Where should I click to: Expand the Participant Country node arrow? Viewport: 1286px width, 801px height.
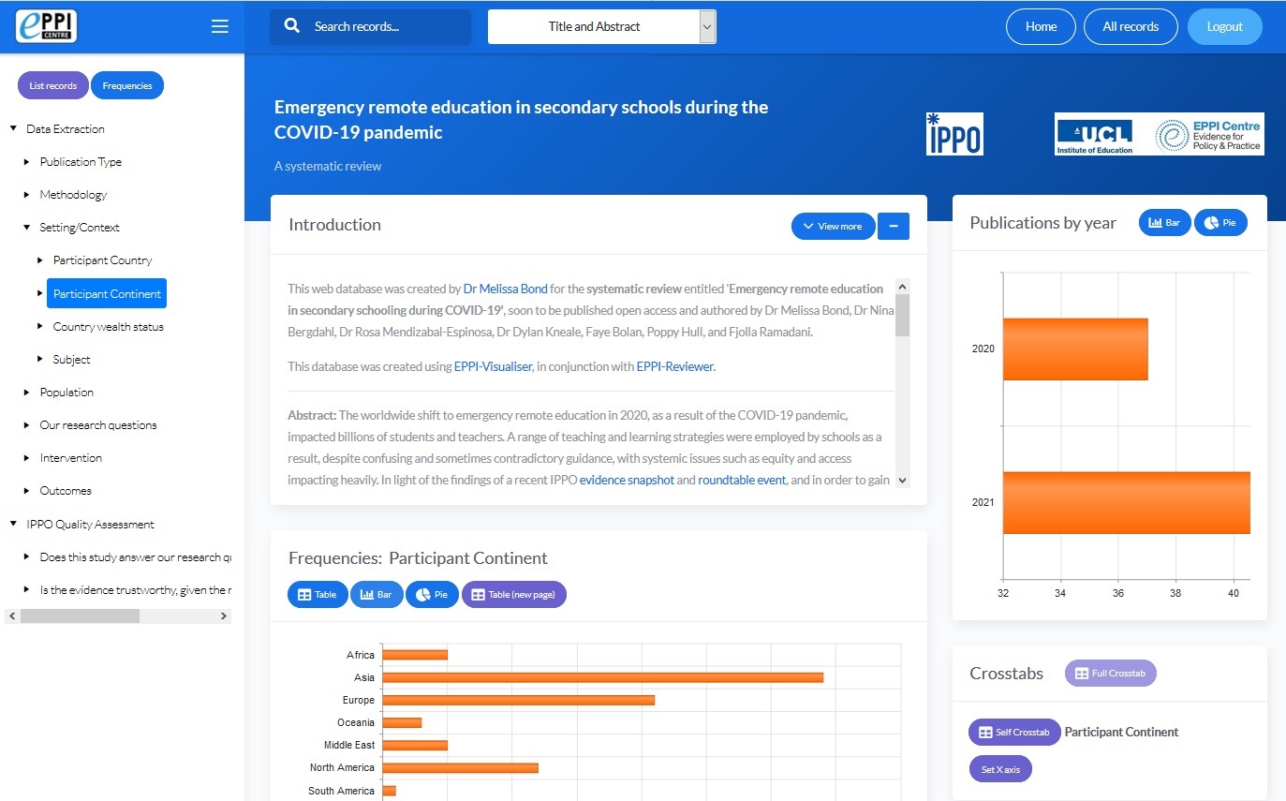(x=39, y=260)
